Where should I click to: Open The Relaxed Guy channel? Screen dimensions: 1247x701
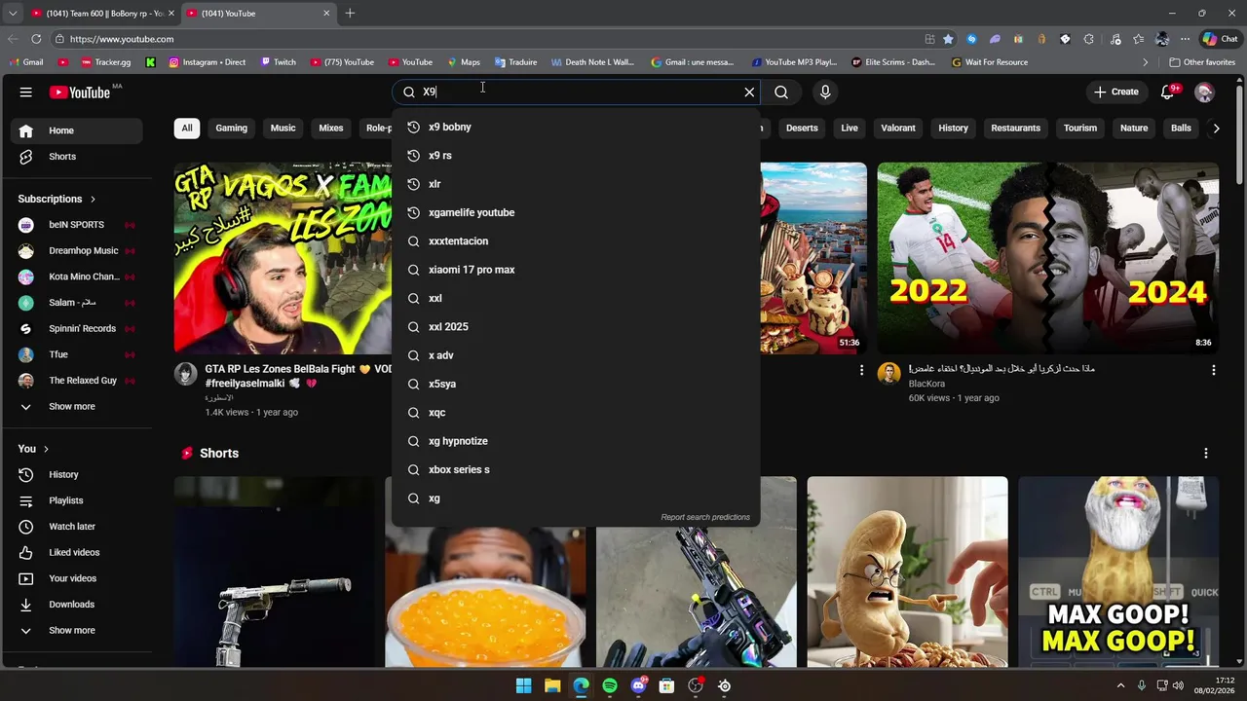76,381
